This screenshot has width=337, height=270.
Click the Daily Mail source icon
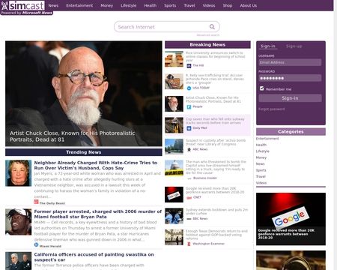pos(189,128)
